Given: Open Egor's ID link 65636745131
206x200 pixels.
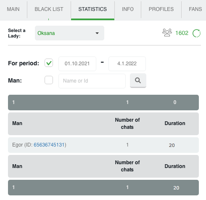Looking at the screenshot, I should click(49, 145).
